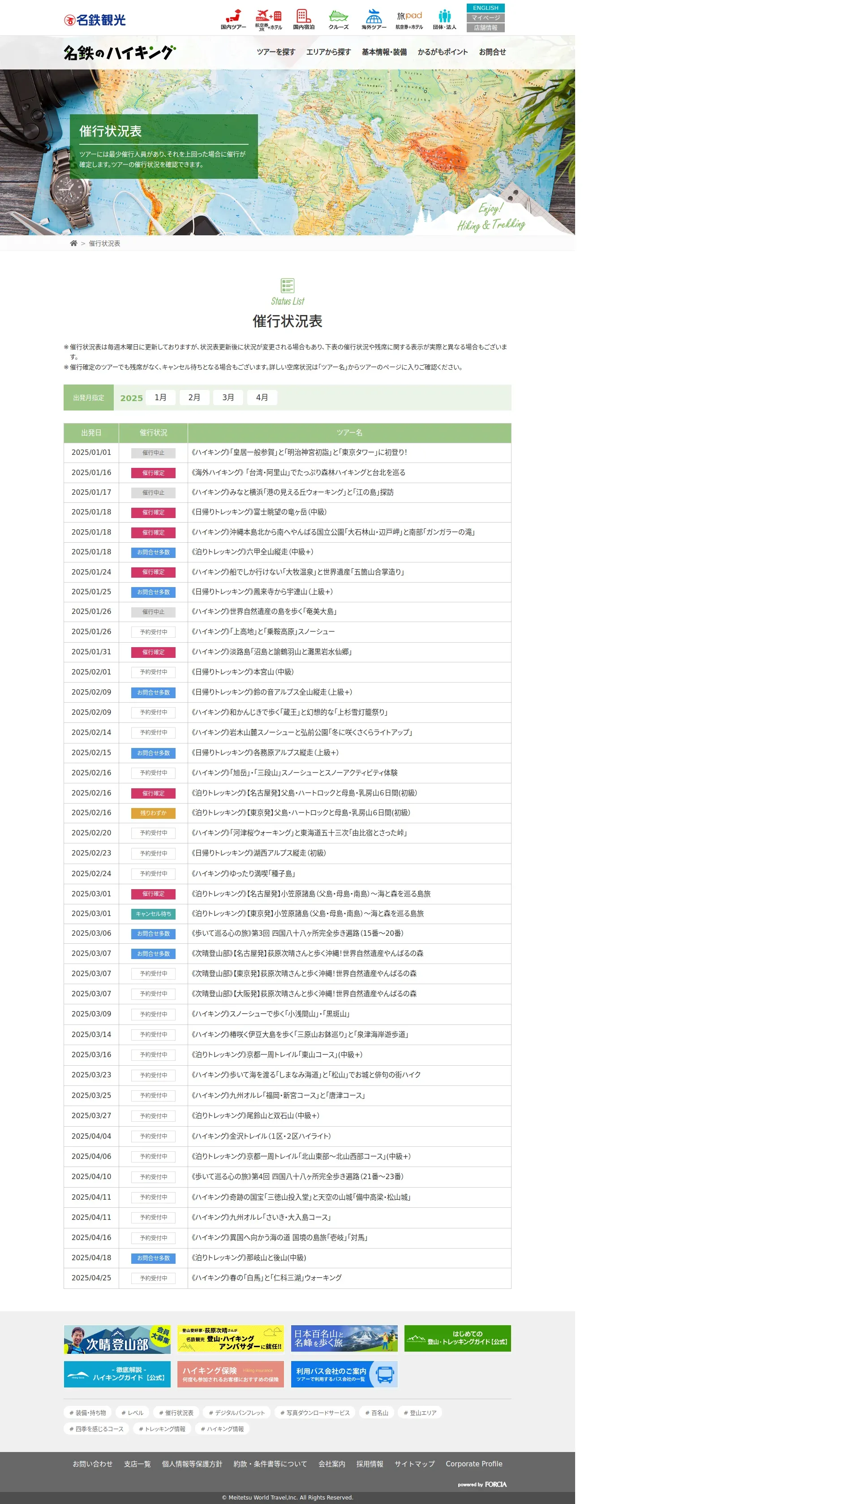The height and width of the screenshot is (1504, 860).
Task: Filter departures by 1月
Action: 161,398
